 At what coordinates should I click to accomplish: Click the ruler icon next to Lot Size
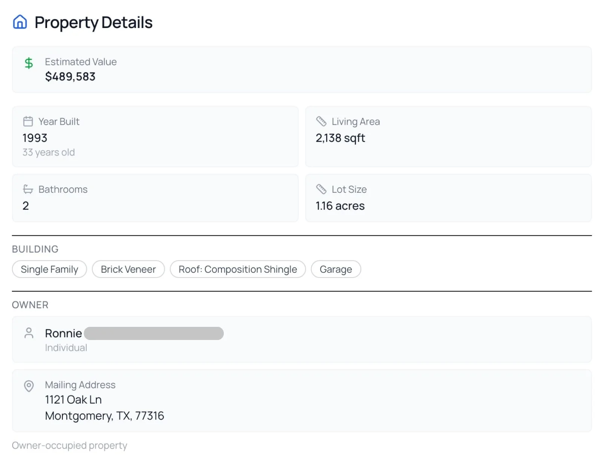[x=321, y=189]
